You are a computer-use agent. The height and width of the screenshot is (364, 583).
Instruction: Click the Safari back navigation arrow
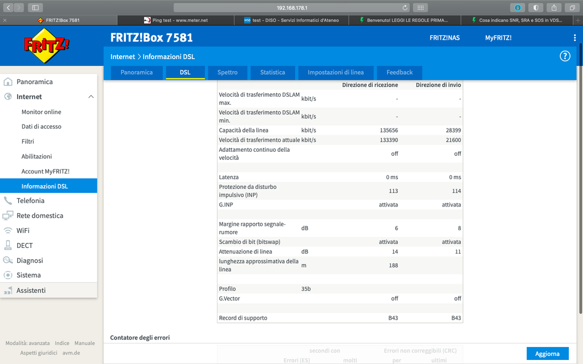click(8, 7)
